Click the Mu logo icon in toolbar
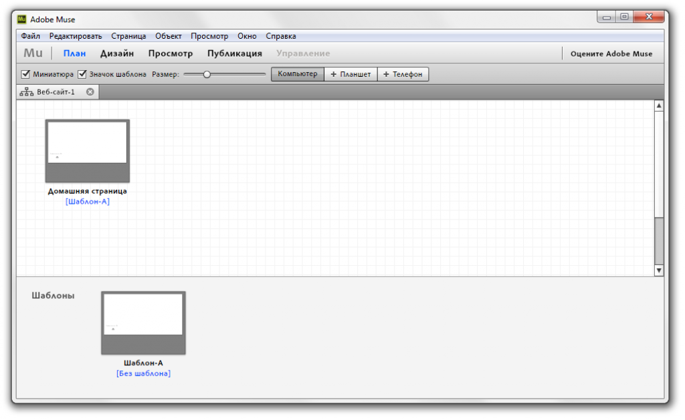 tap(33, 53)
